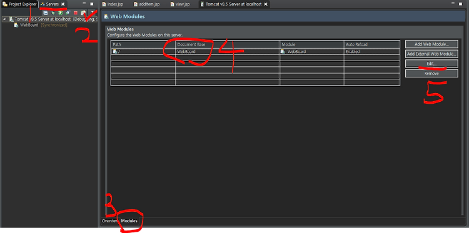469x233 pixels.
Task: Click the Enabled auto reload cell
Action: click(372, 51)
